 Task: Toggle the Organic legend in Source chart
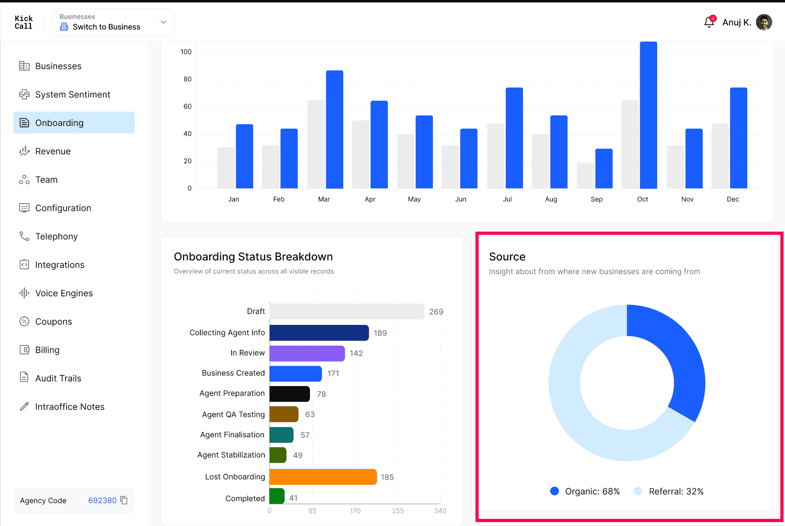[x=585, y=491]
